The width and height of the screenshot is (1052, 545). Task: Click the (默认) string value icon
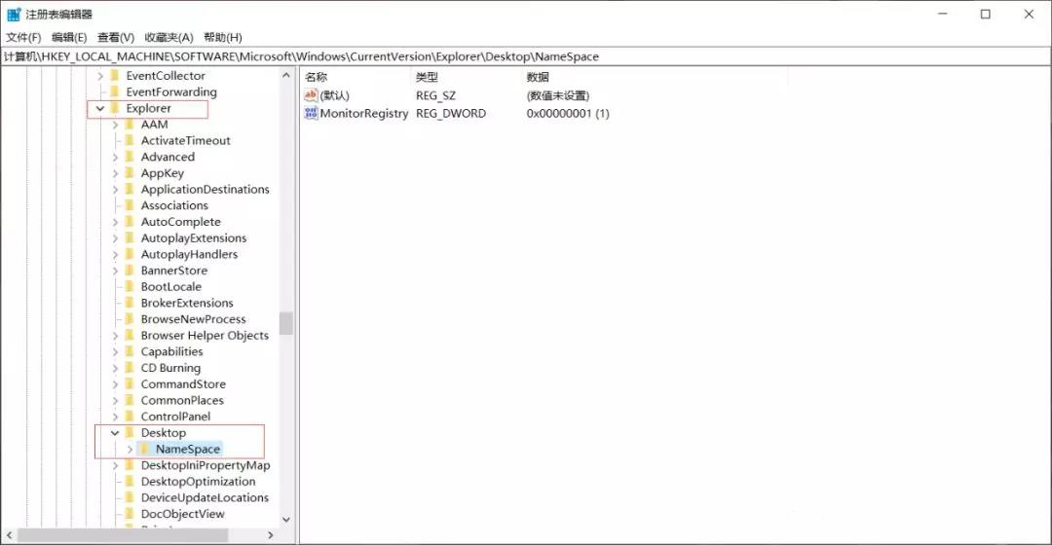point(311,95)
